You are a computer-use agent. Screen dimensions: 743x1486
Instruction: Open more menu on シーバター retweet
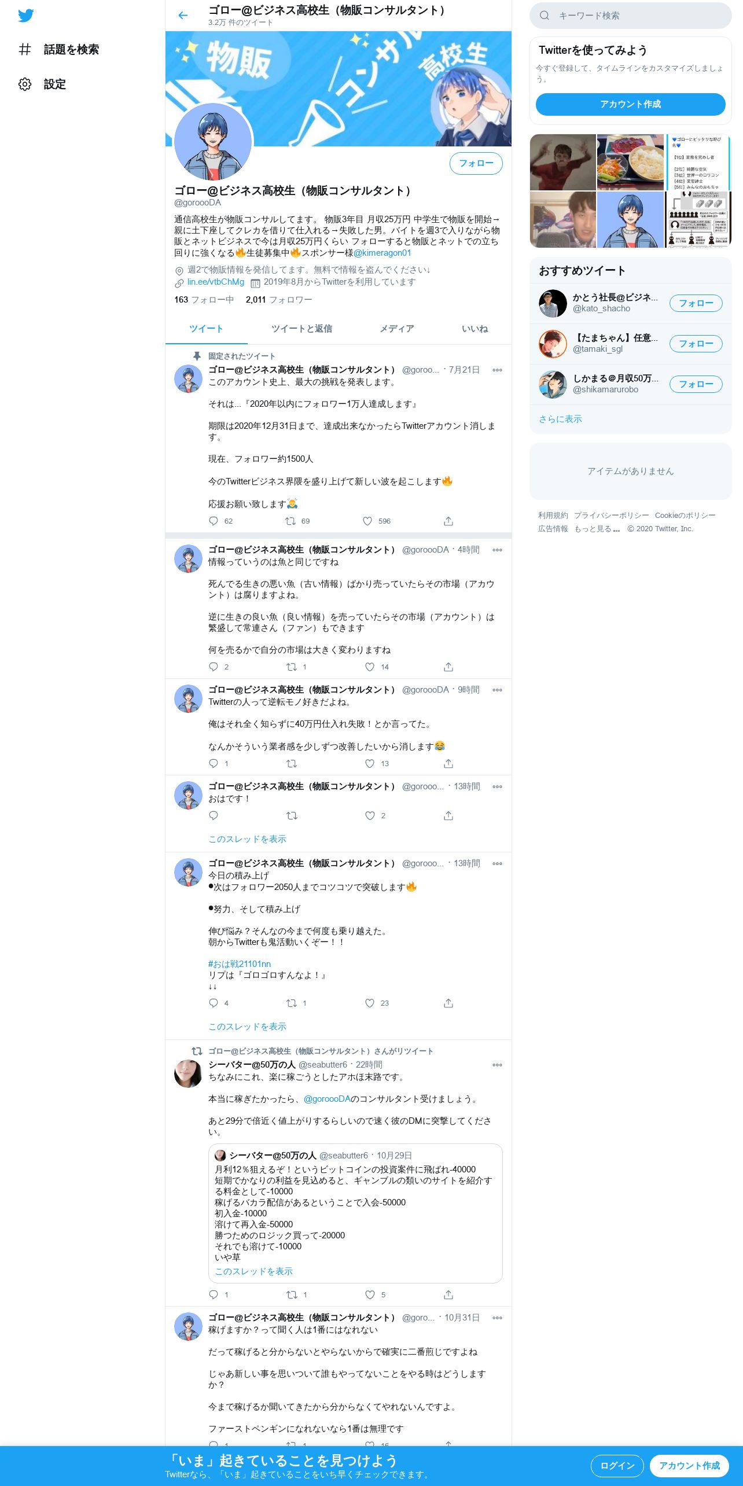[497, 1065]
